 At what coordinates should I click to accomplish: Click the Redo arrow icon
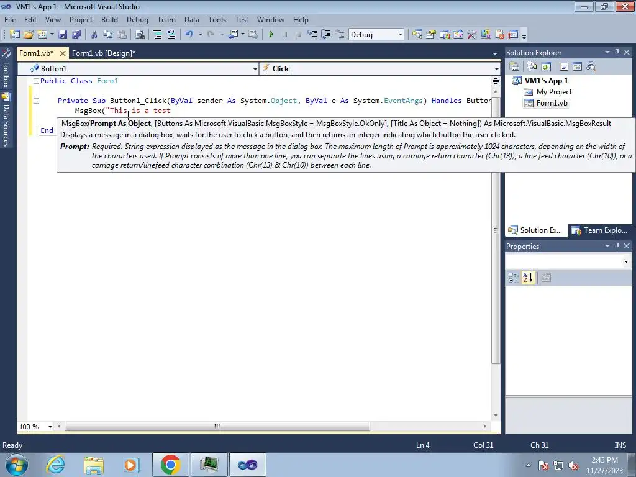(211, 35)
